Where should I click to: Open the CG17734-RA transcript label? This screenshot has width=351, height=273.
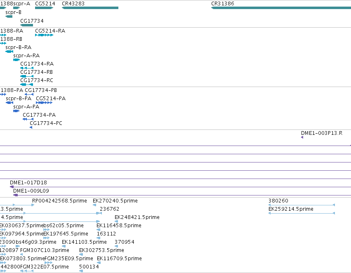[37, 64]
